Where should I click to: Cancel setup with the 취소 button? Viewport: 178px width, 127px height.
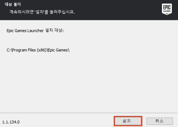click(x=160, y=121)
